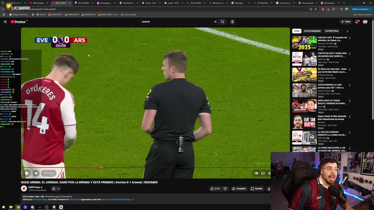Screen dimensions: 374x210
Task: Open the ESPN Fans channel avatar
Action: (x=24, y=188)
